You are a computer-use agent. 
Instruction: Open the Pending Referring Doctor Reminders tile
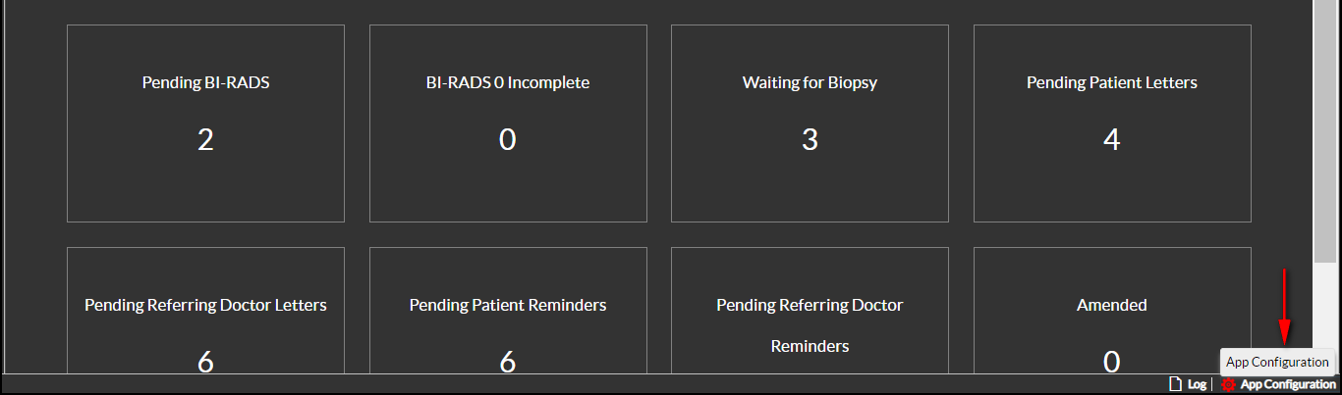click(x=810, y=310)
